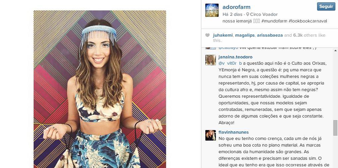This screenshot has width=338, height=168.
Task: Click the janaina.teodoro username link
Action: click(236, 57)
